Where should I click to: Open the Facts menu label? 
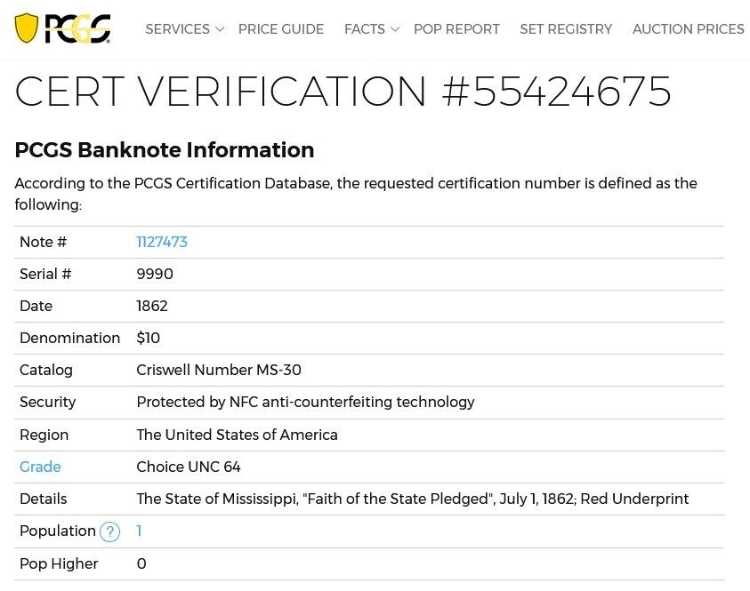click(365, 29)
